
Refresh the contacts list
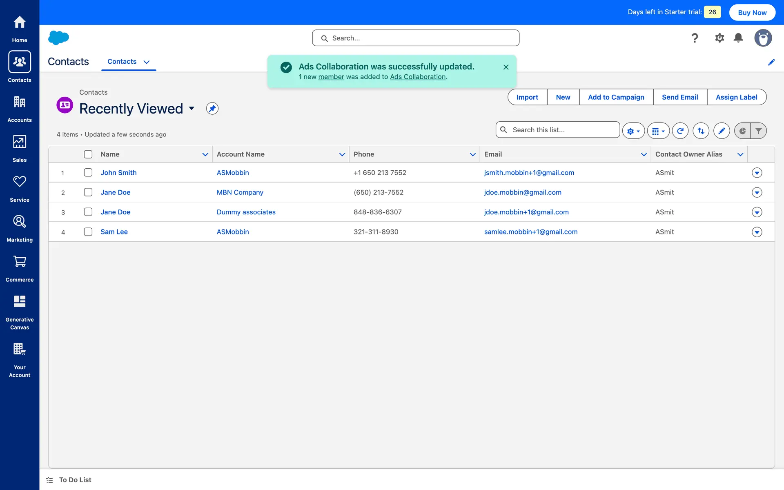[680, 131]
